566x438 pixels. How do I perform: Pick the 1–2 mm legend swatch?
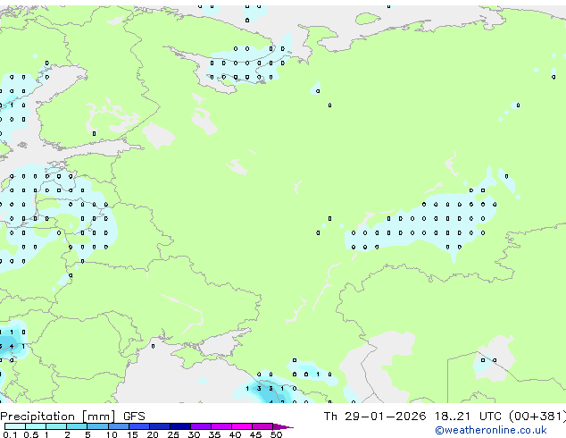[56, 426]
